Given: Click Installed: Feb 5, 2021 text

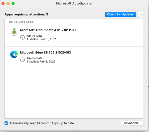Looking at the screenshot, I should coord(41,62).
